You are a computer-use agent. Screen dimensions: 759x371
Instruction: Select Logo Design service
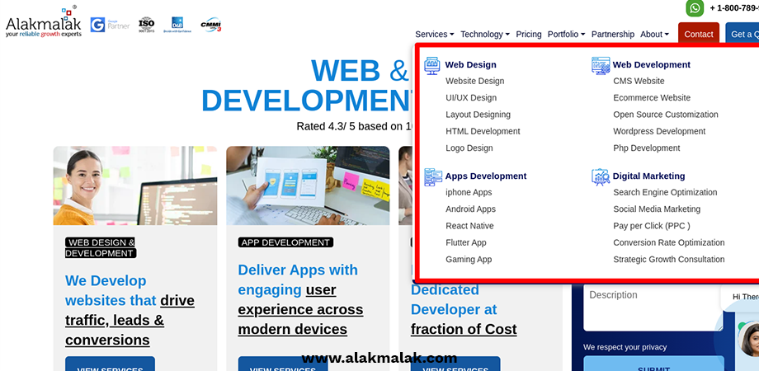469,148
